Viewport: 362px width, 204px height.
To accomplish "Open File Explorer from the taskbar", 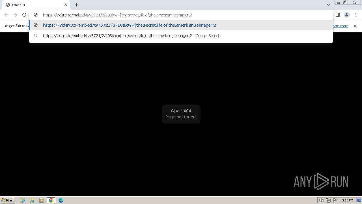I will [x=32, y=200].
